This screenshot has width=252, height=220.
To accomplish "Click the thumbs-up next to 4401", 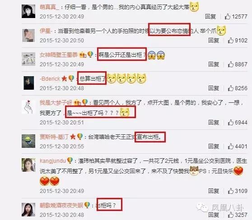I will point(230,147).
